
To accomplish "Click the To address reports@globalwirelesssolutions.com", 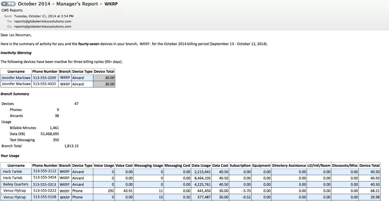I will click(43, 21).
